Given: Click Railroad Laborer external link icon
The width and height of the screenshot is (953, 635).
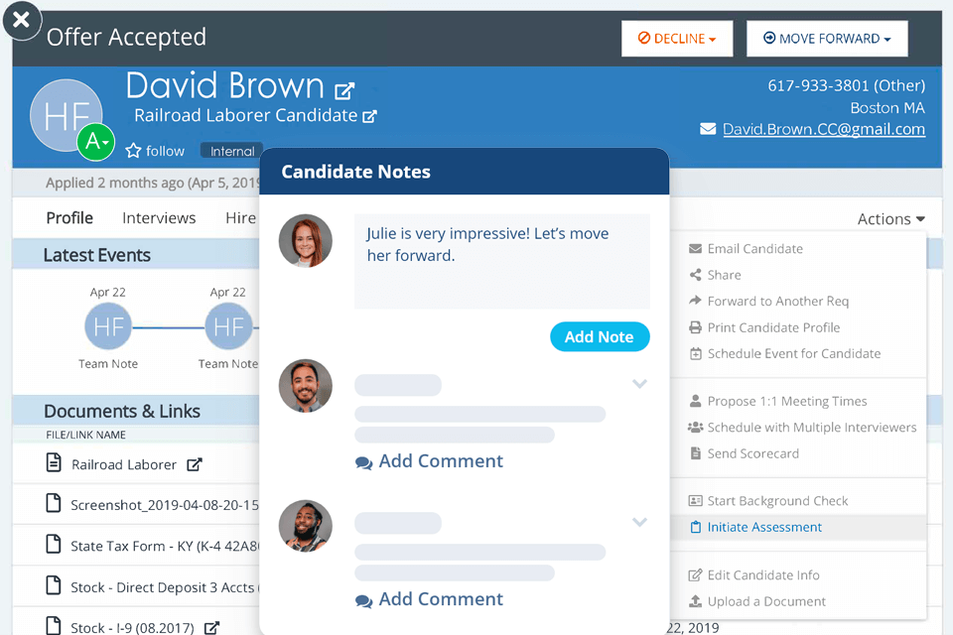Looking at the screenshot, I should click(195, 465).
